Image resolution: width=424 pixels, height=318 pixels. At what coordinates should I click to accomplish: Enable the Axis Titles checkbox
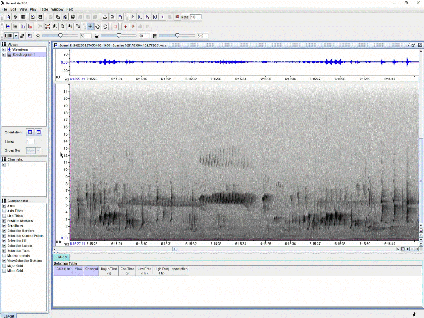pos(4,211)
